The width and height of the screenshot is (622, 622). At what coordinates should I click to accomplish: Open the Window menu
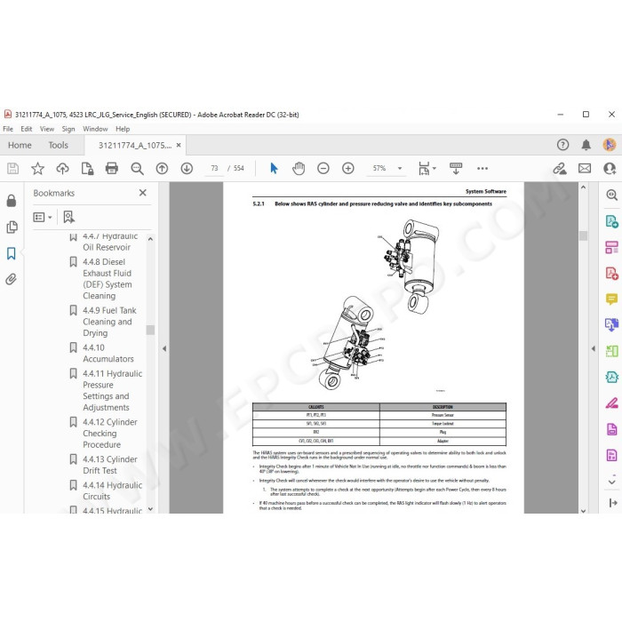95,129
